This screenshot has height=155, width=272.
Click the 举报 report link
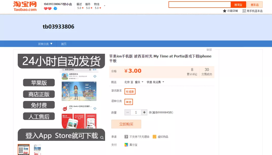209,50
